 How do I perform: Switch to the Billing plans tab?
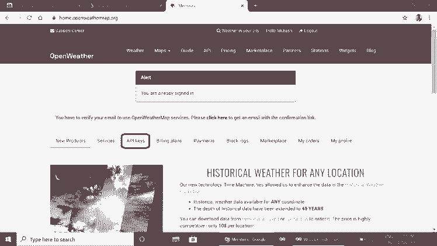pyautogui.click(x=169, y=141)
